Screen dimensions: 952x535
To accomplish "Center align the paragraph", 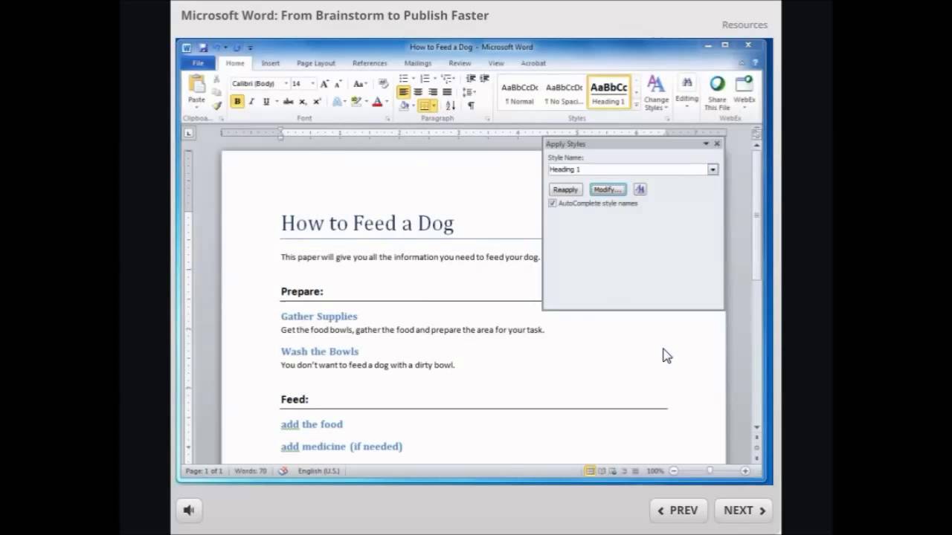I will 418,92.
